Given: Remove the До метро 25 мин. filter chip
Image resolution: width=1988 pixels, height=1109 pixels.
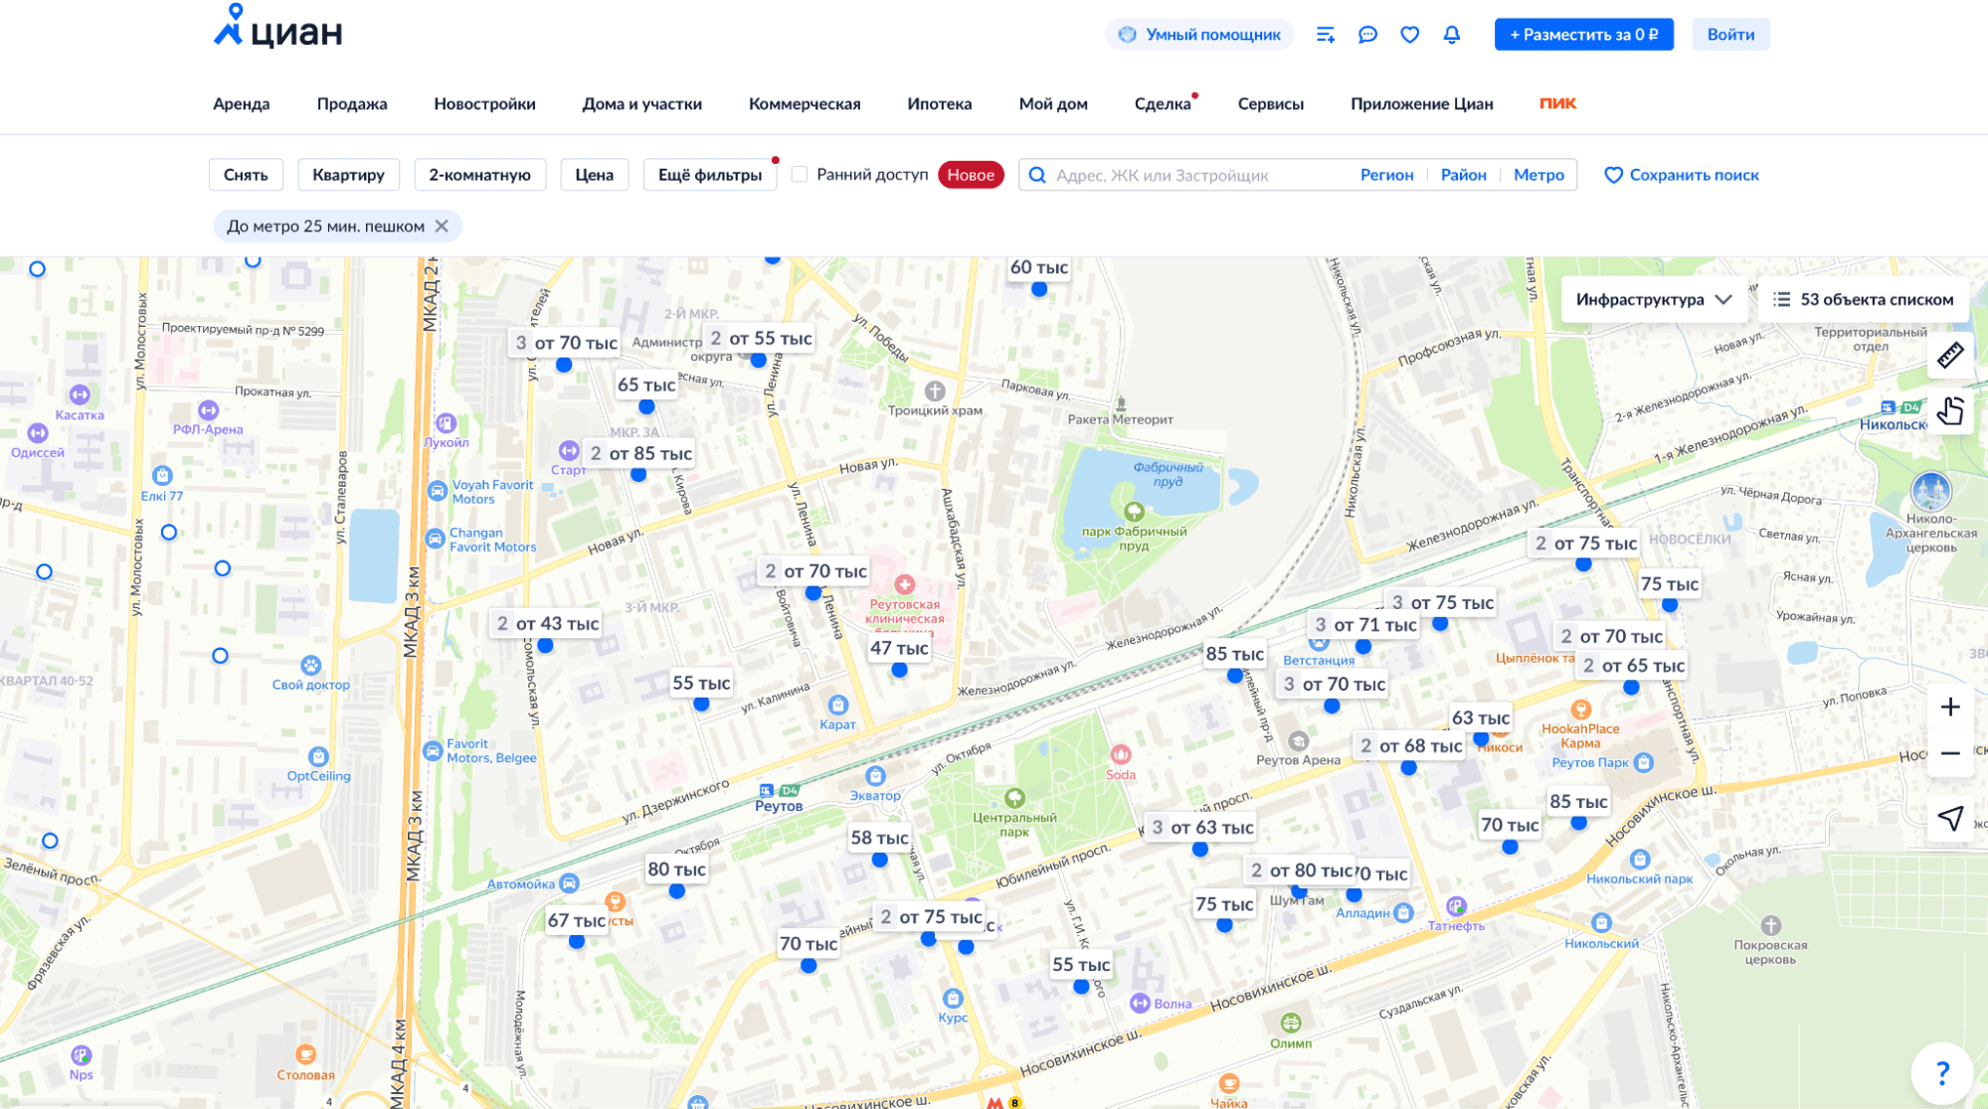Looking at the screenshot, I should (442, 227).
